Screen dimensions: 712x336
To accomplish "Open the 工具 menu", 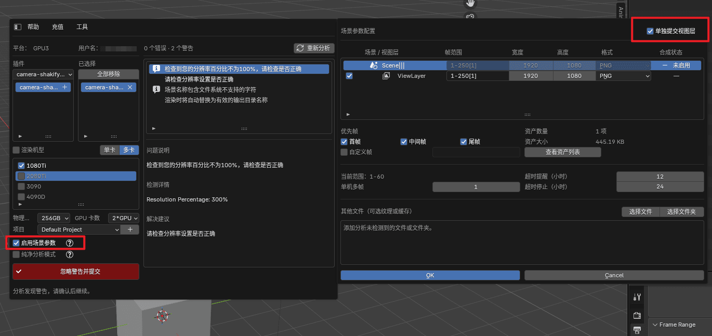I will click(82, 27).
